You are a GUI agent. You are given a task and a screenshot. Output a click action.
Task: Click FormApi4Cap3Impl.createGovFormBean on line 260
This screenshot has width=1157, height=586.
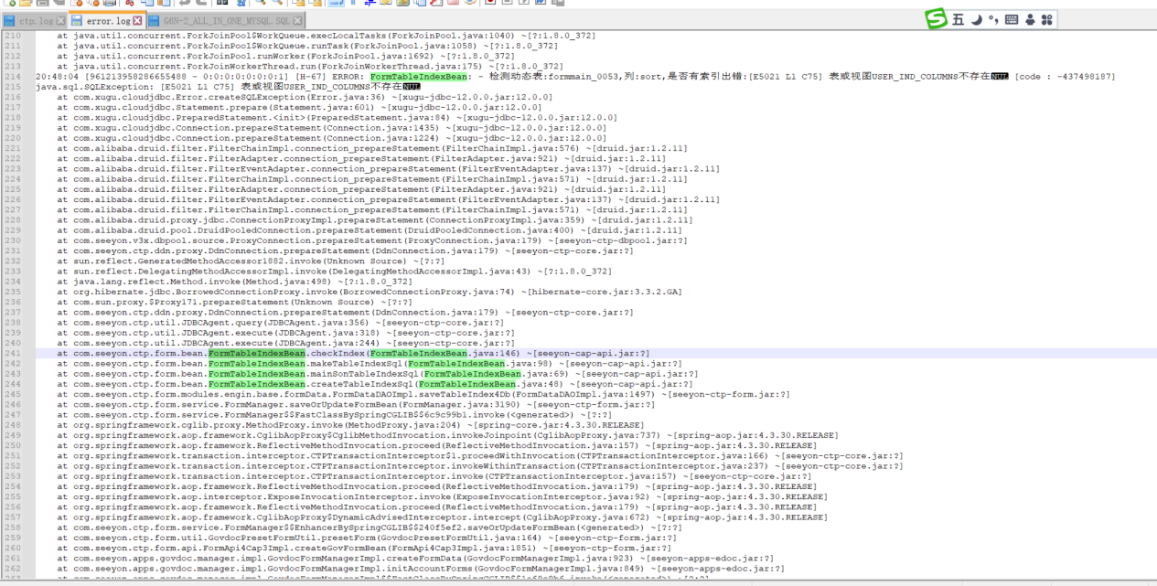pos(295,548)
